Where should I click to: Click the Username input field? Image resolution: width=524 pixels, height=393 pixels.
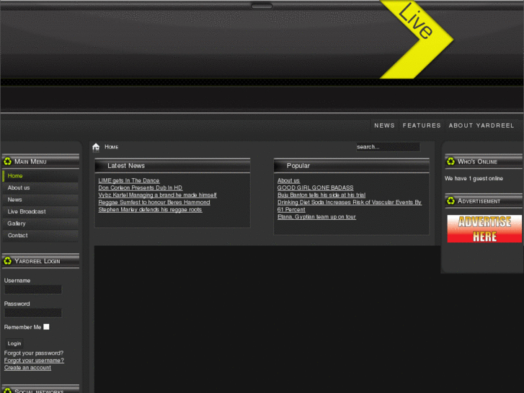point(32,290)
